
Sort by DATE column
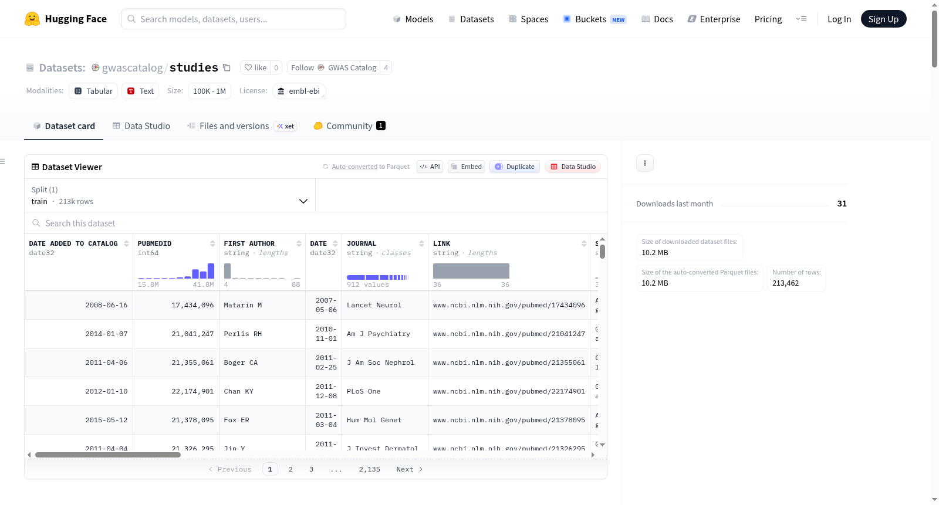pyautogui.click(x=335, y=243)
